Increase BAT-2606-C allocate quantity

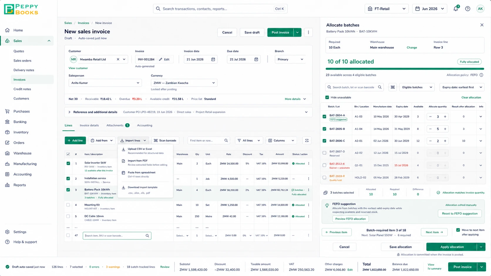click(x=445, y=141)
